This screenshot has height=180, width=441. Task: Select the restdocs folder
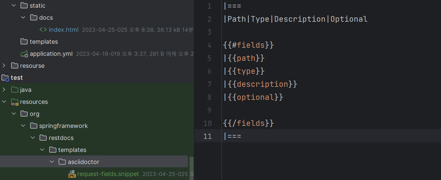tap(61, 138)
